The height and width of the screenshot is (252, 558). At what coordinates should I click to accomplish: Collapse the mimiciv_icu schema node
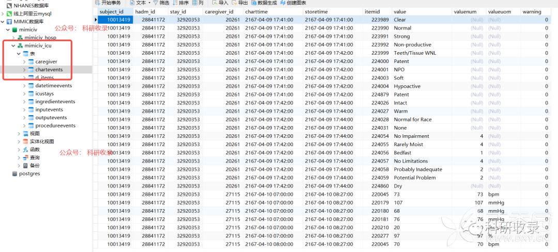(13, 45)
